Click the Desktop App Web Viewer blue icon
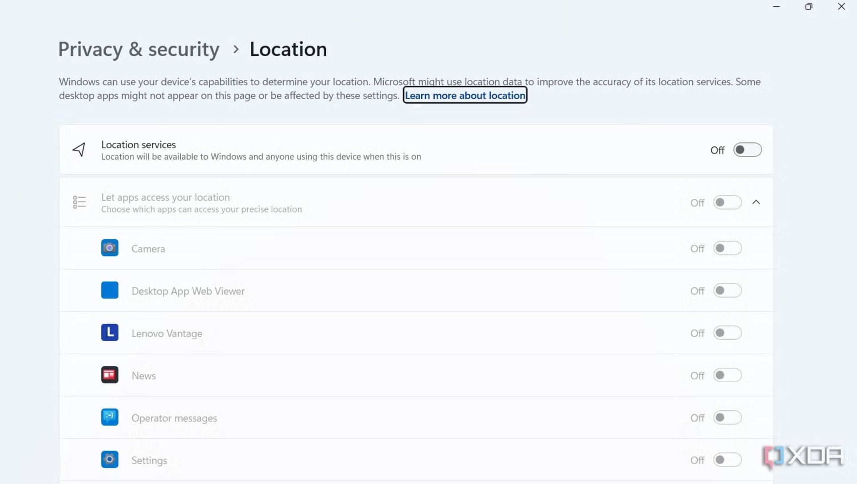The height and width of the screenshot is (484, 857). pyautogui.click(x=110, y=290)
